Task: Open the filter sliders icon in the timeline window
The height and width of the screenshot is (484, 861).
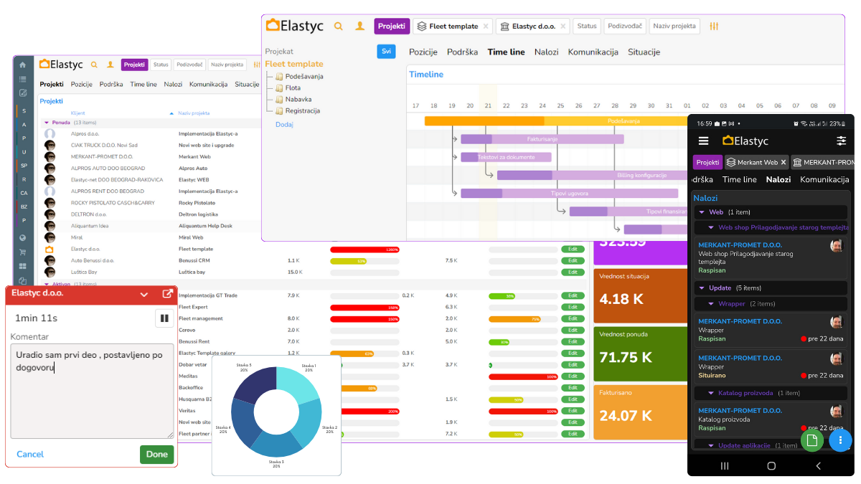Action: point(714,26)
